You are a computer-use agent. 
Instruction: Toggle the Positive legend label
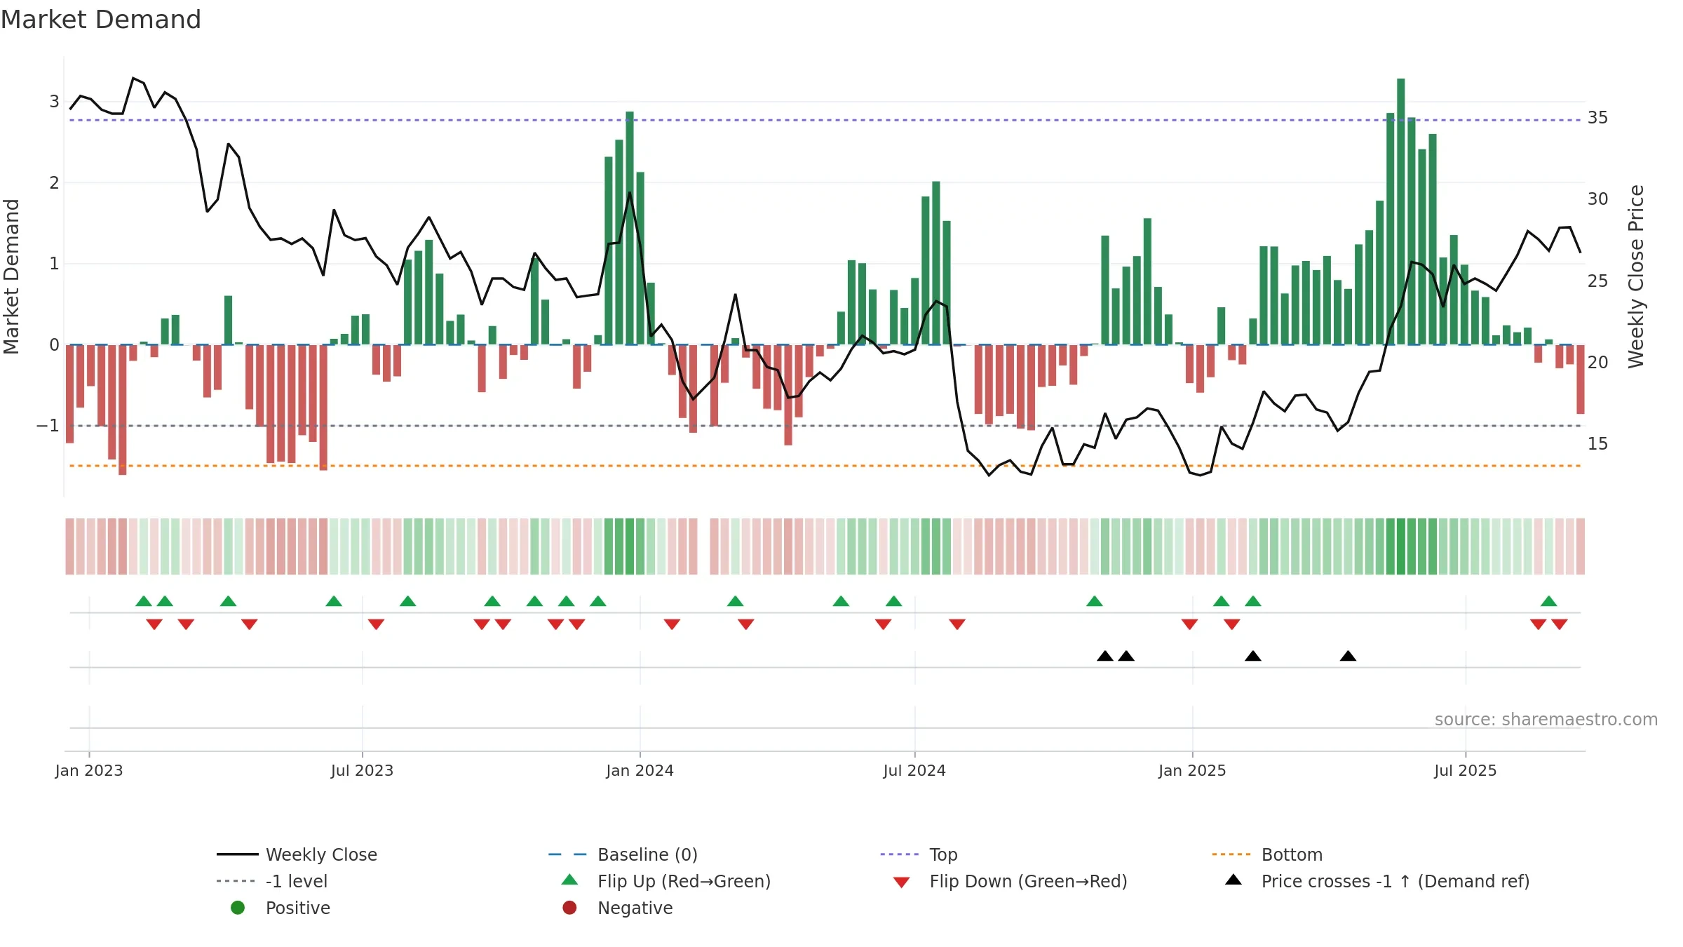297,908
